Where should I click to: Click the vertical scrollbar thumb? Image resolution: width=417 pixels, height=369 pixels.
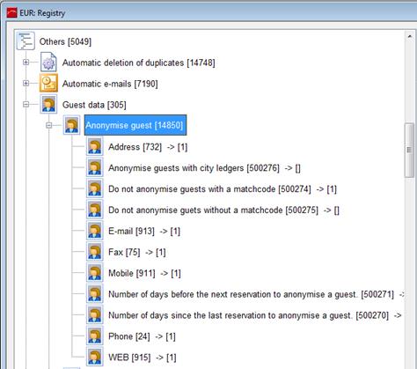coord(409,150)
